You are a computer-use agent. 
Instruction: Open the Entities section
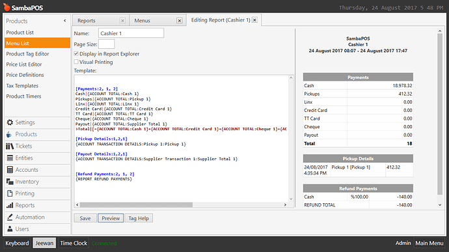point(37,158)
